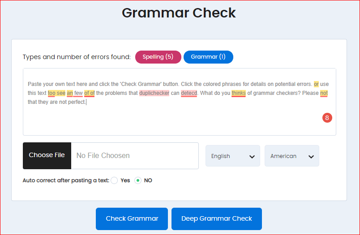The height and width of the screenshot is (235, 360).
Task: Click the No File Choosen field
Action: pos(134,156)
